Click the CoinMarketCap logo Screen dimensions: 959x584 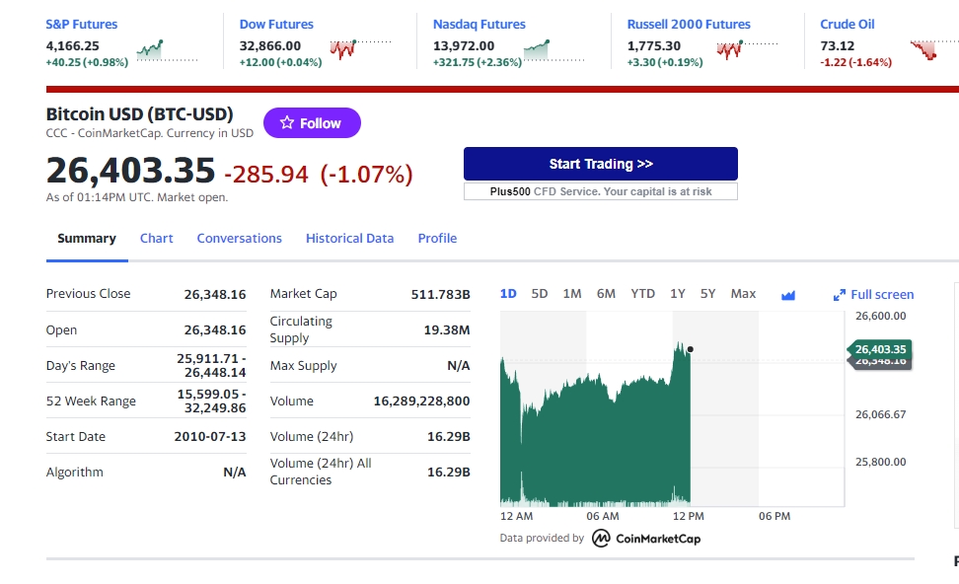point(646,539)
